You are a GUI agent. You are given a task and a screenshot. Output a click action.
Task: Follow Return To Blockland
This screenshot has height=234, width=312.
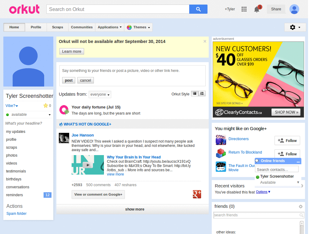coord(287,154)
